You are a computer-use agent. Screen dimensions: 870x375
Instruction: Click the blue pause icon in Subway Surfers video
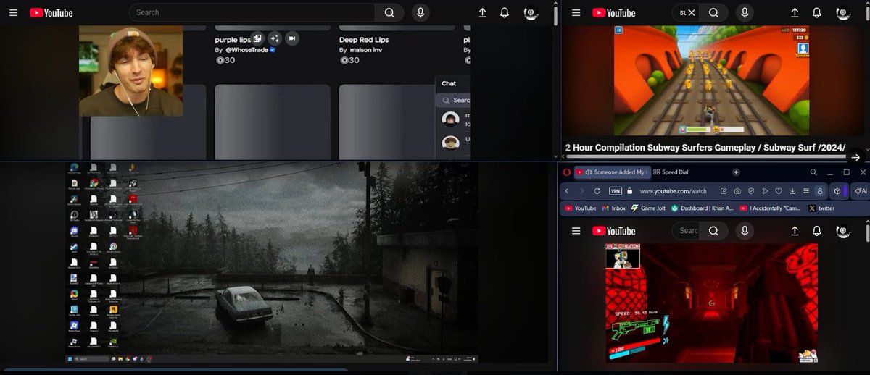coord(619,30)
